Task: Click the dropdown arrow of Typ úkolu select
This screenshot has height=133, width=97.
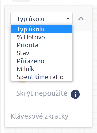Action: (x=68, y=18)
